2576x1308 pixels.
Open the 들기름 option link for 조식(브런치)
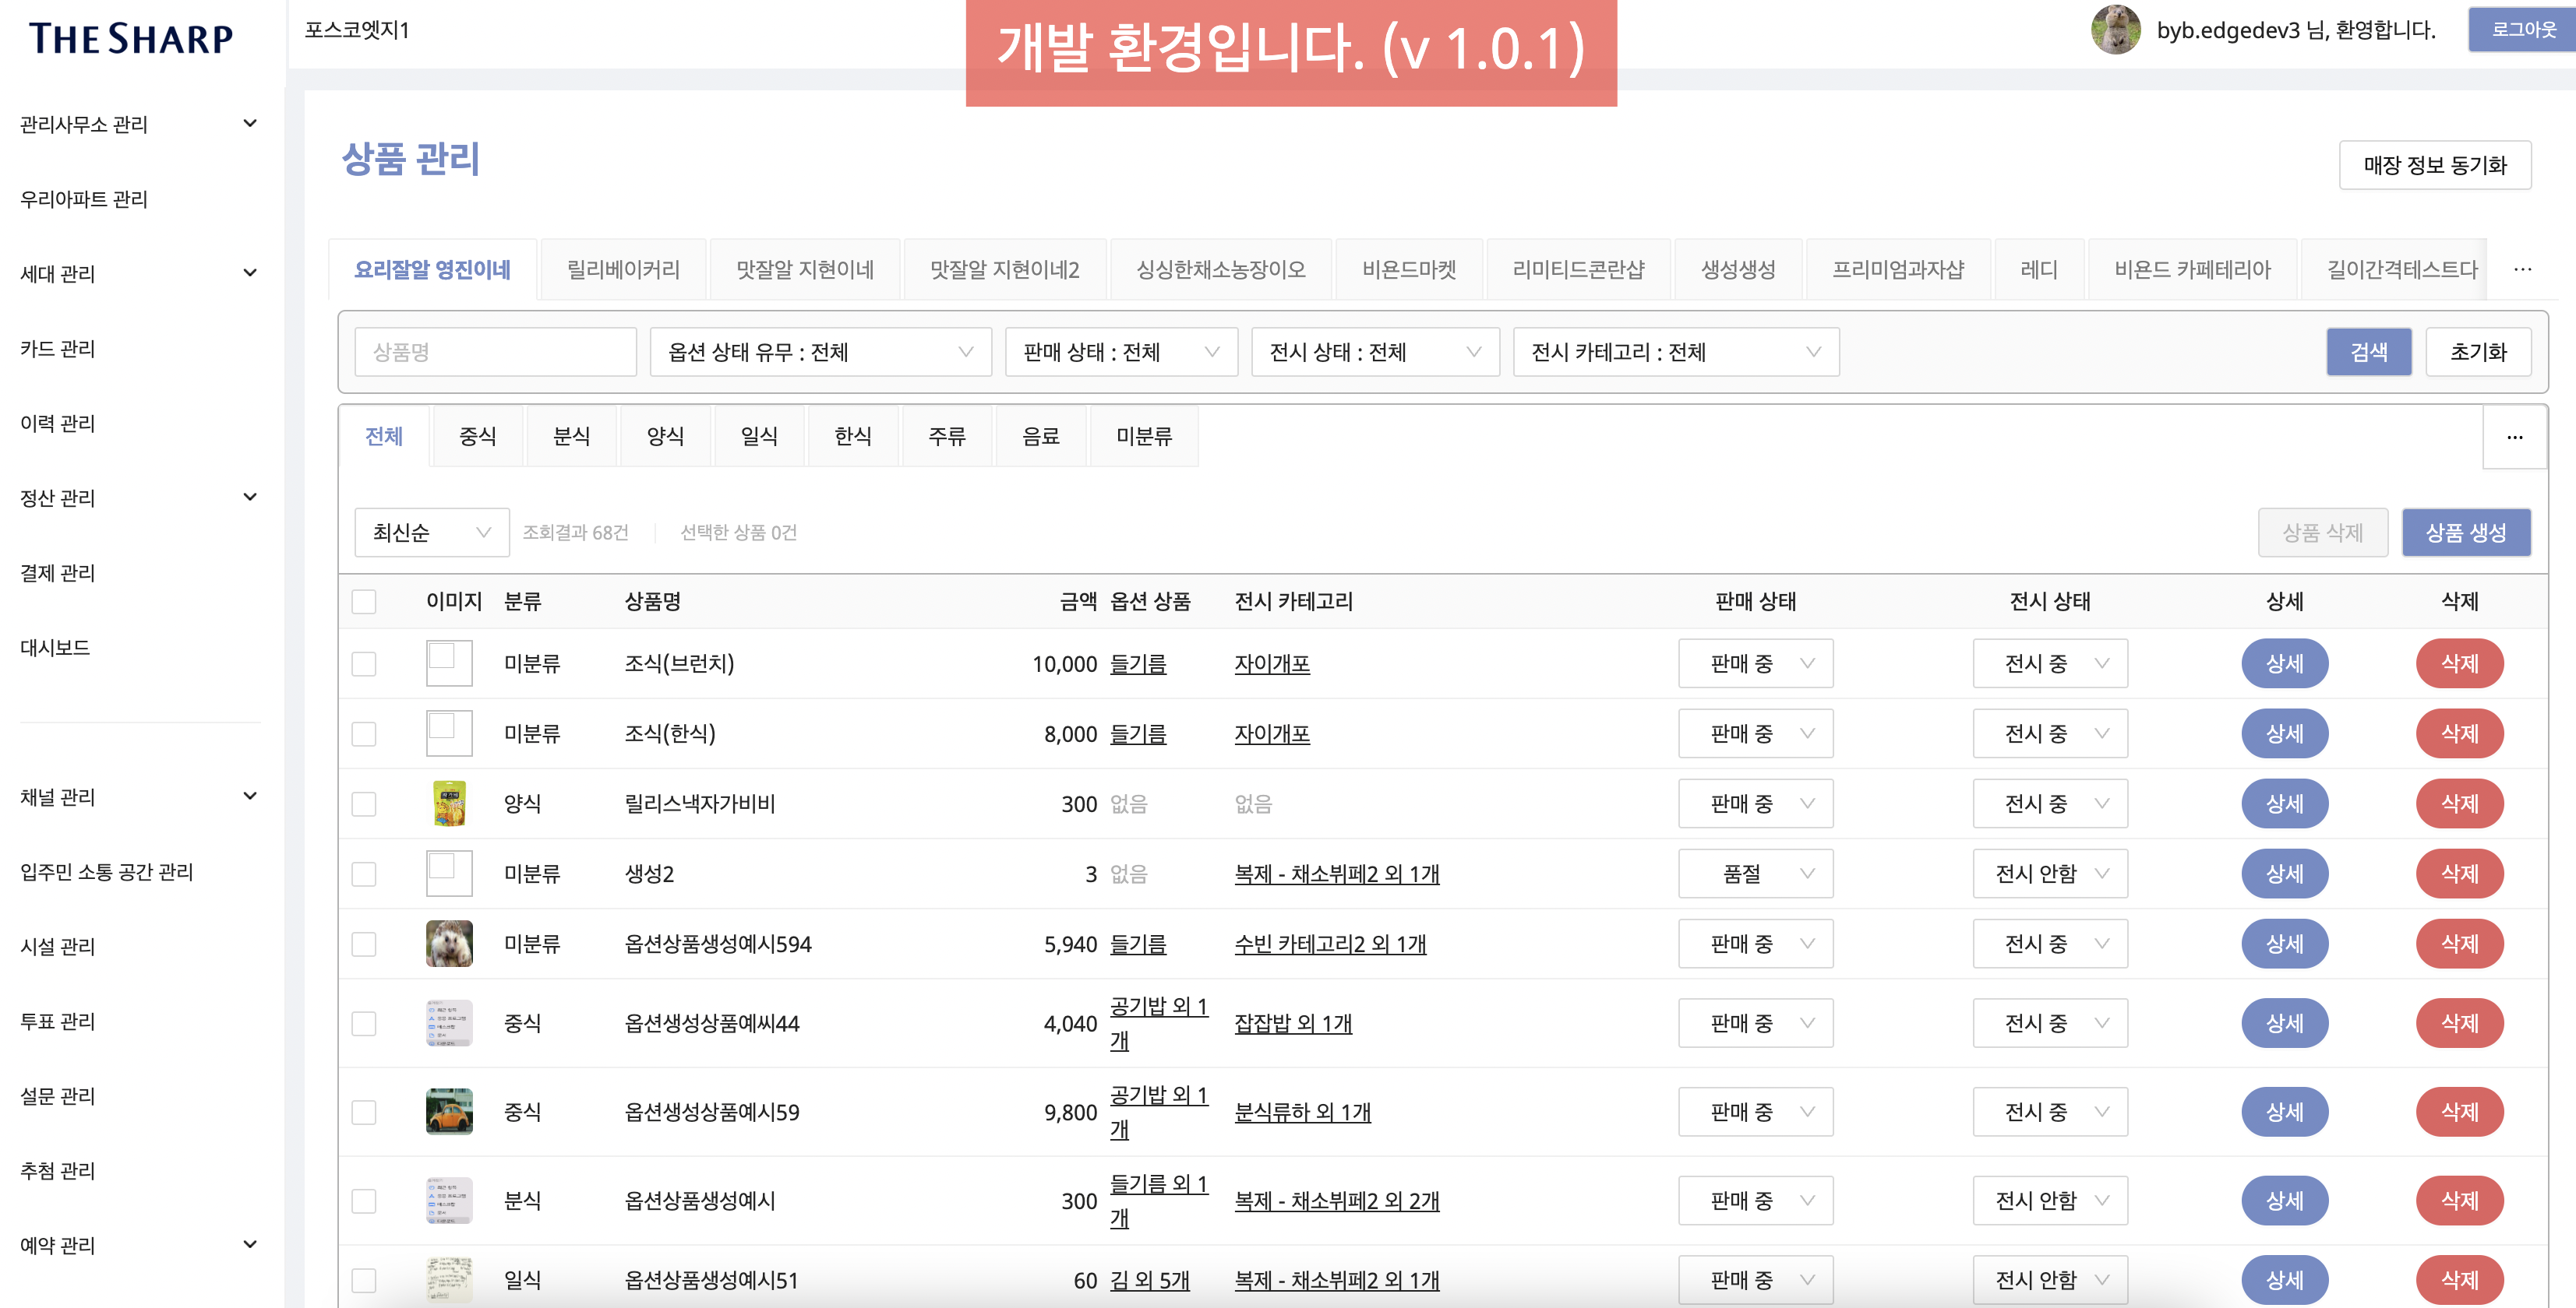1140,663
